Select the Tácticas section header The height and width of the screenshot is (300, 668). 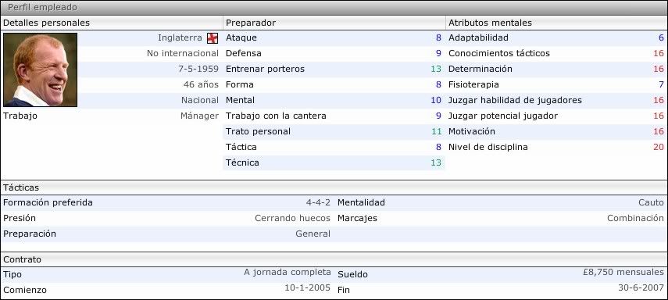pos(334,187)
